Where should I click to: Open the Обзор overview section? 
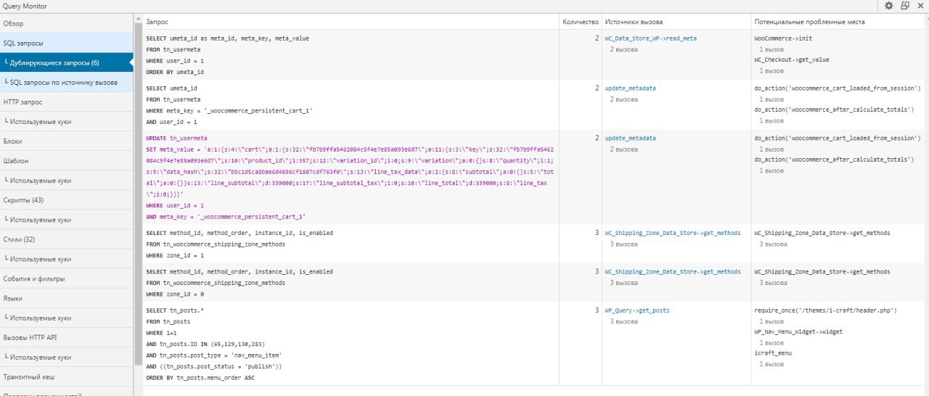[67, 23]
